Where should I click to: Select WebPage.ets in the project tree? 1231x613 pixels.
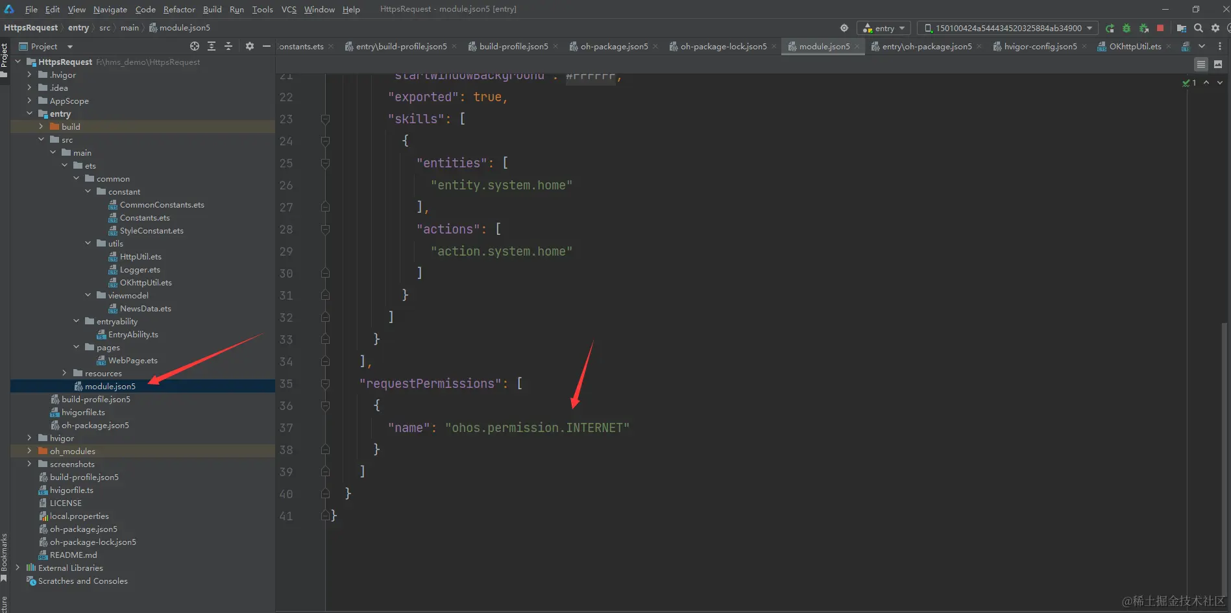click(132, 360)
